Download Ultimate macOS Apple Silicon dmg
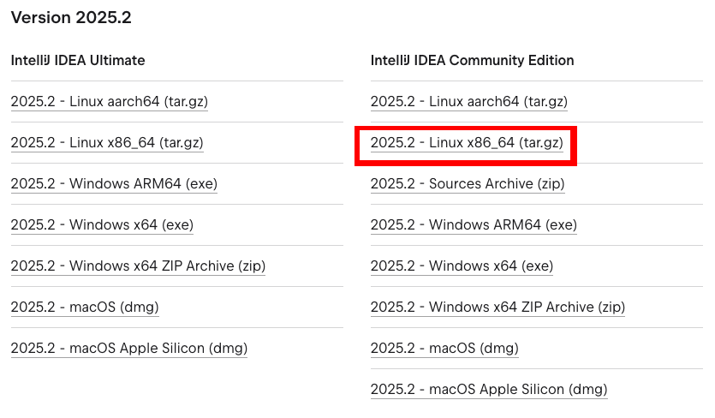Screen dimensions: 715x418 (x=128, y=349)
